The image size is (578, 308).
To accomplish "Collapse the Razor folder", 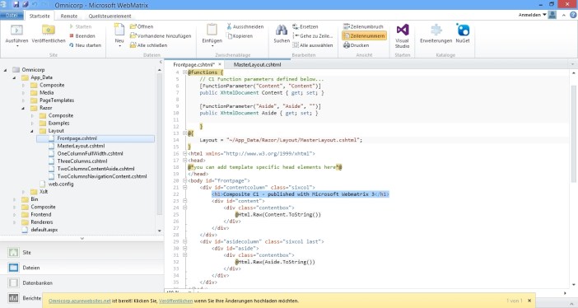I will click(23, 108).
